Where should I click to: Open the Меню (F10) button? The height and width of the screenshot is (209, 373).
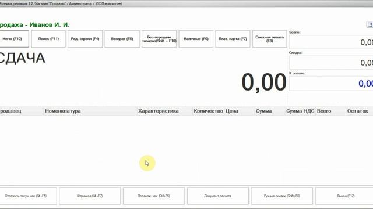pos(14,39)
